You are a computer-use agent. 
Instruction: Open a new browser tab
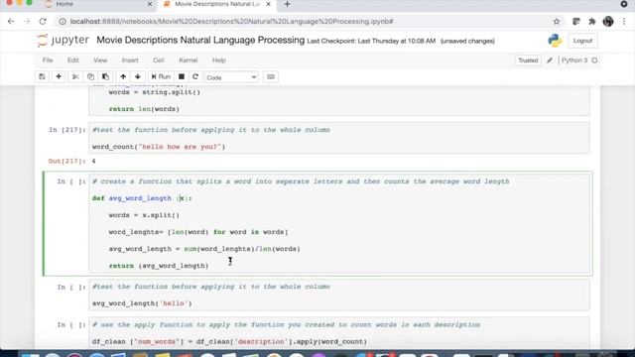pyautogui.click(x=287, y=4)
